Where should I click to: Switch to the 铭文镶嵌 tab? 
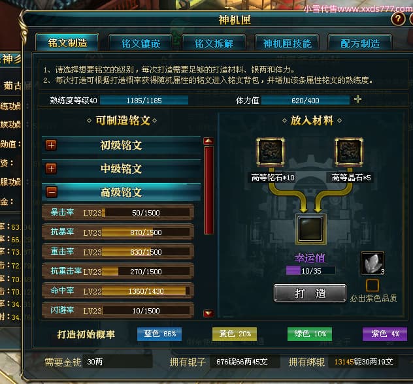point(140,43)
